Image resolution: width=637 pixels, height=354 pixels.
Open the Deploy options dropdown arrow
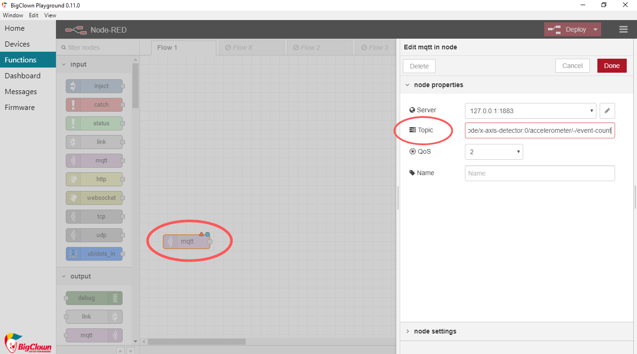tap(595, 29)
